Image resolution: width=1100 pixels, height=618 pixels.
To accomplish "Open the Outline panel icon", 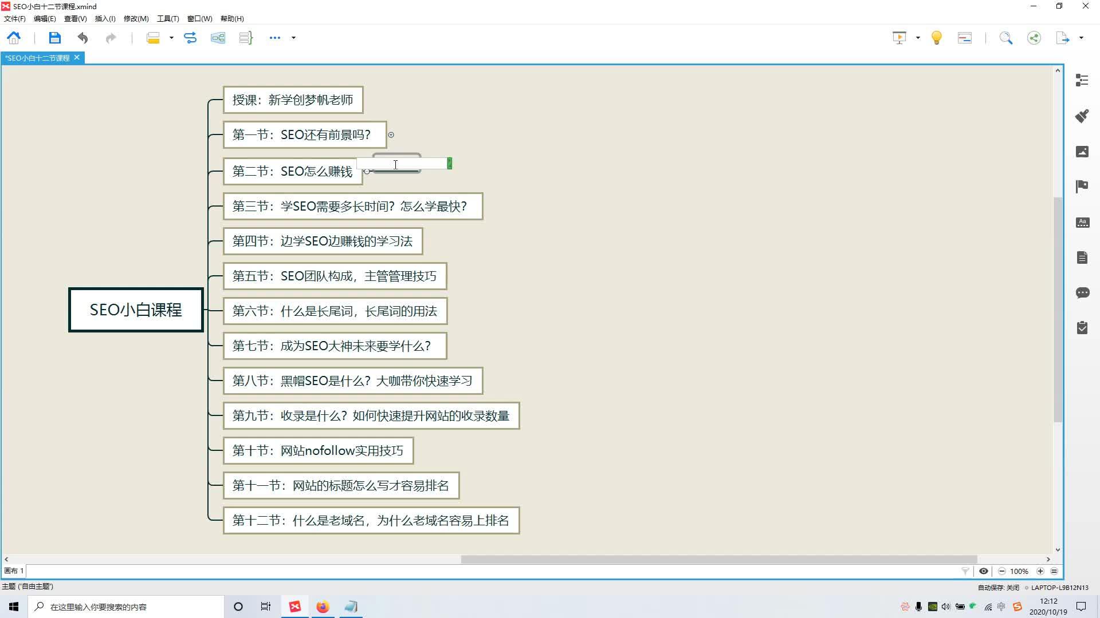I will tap(1082, 80).
